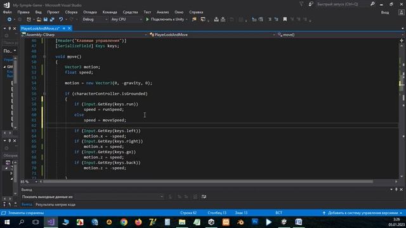
Task: Open the output source dropdown
Action: tap(119, 197)
